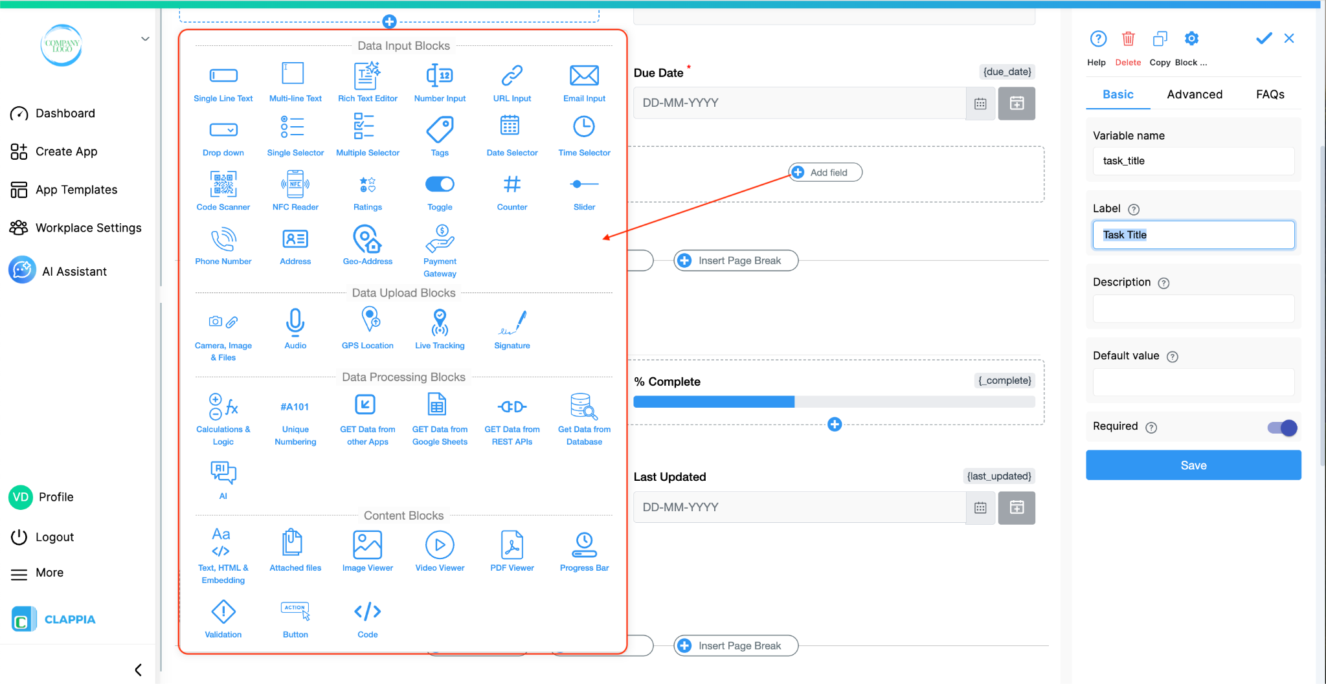Copy the current block
1326x684 pixels.
[x=1160, y=39]
